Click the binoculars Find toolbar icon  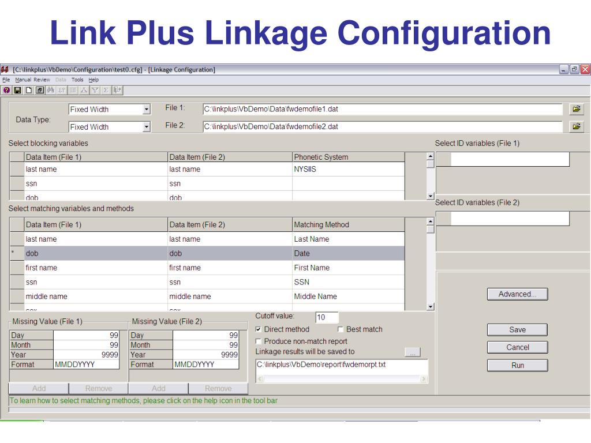51,90
